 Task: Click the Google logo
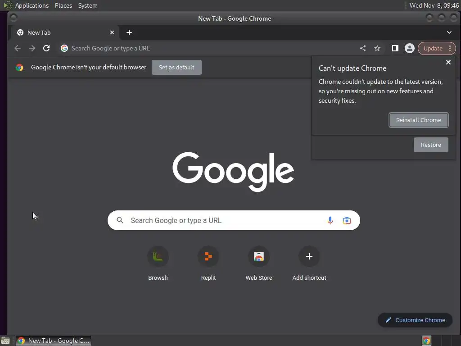pos(233,172)
